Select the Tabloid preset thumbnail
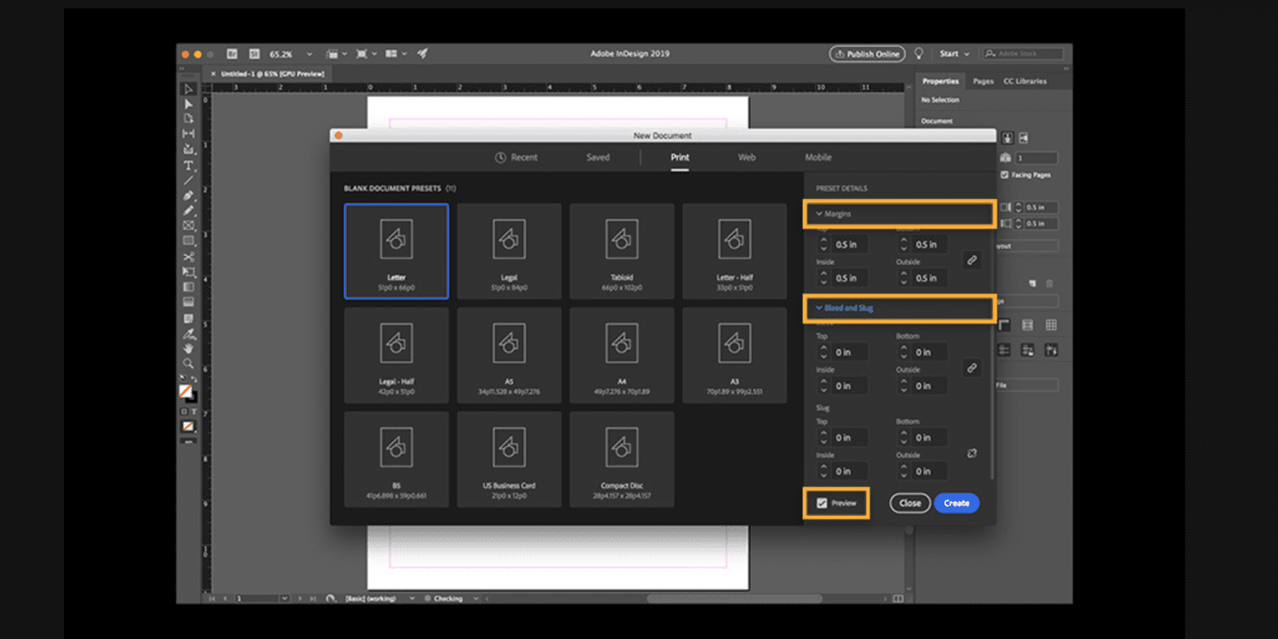The image size is (1278, 639). [x=622, y=251]
